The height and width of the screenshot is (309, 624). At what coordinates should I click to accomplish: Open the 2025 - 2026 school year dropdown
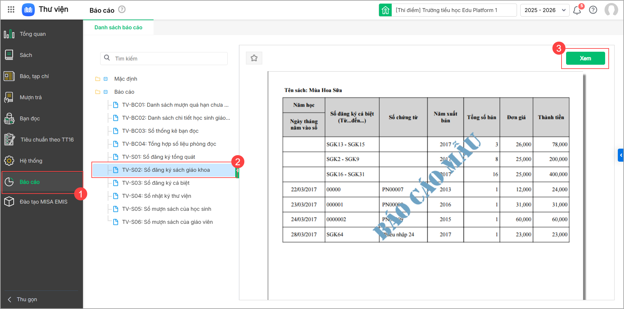click(x=545, y=10)
